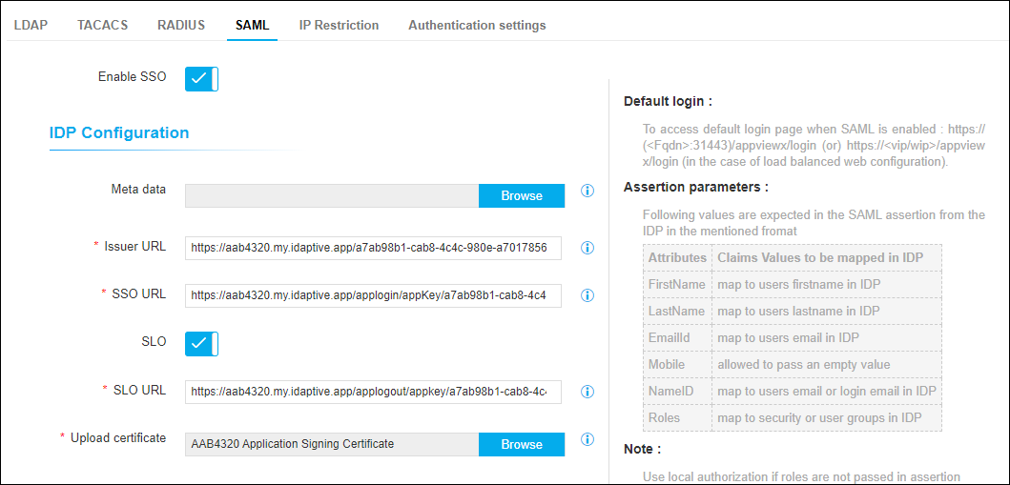
Task: Show info tooltip for Issuer URL
Action: point(587,248)
